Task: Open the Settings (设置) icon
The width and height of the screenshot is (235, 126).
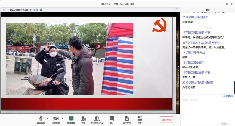Action: tap(140, 120)
